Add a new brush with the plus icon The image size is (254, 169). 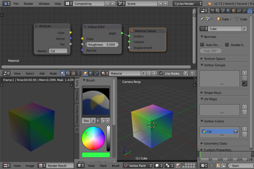point(103,121)
